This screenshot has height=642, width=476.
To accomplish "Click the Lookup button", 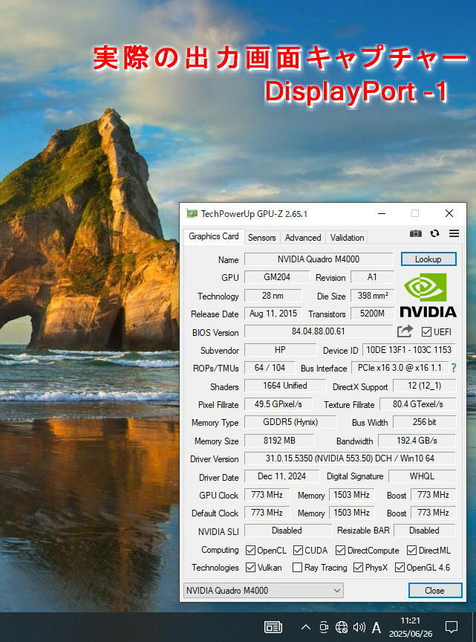I will (428, 259).
